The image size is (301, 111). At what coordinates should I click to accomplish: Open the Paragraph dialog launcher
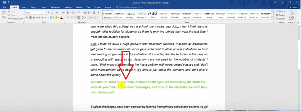pos(100,23)
